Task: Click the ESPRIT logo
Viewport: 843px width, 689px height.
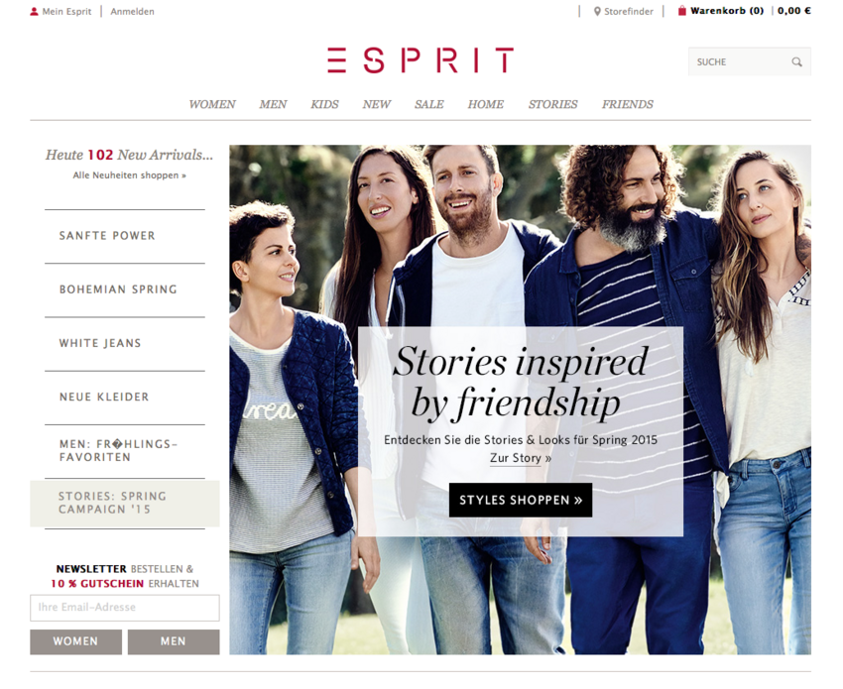Action: (x=421, y=60)
